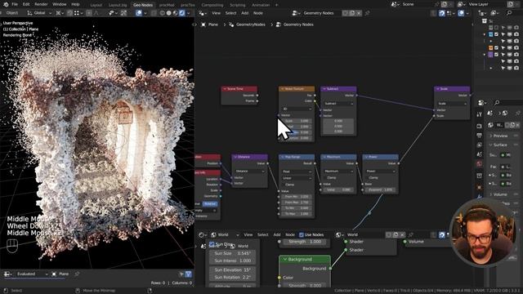Click the Sun Elevation value field
The image size is (523, 294).
click(232, 269)
